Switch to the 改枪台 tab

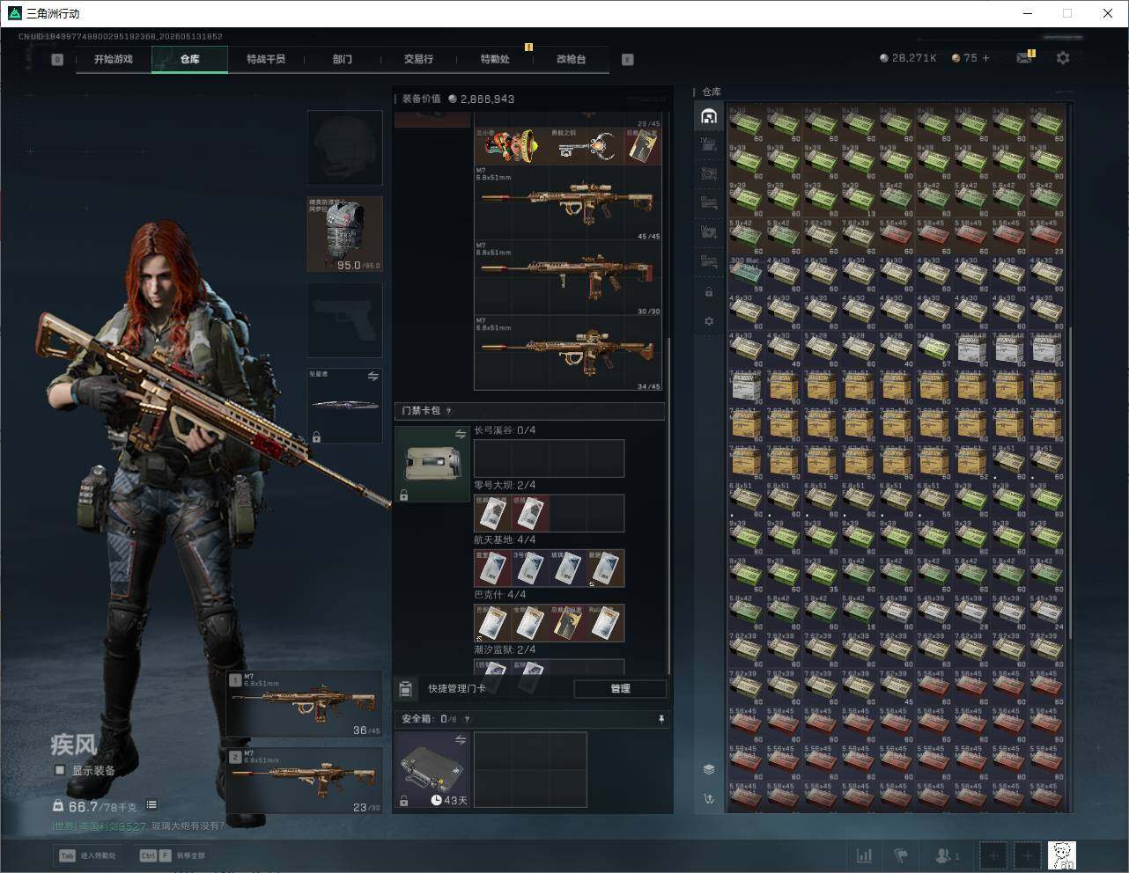pyautogui.click(x=571, y=59)
